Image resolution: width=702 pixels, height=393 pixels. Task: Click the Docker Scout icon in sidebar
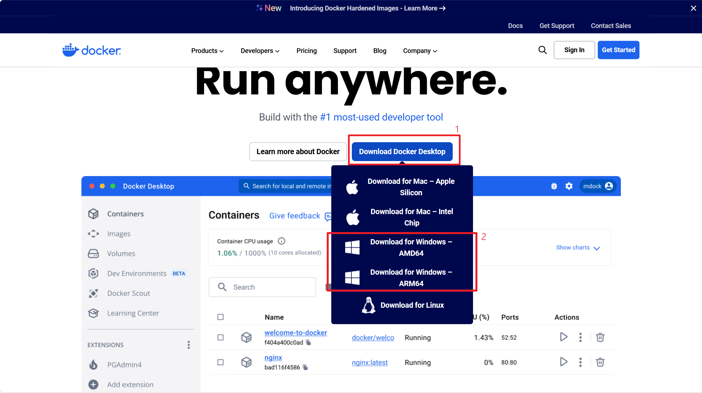[93, 293]
